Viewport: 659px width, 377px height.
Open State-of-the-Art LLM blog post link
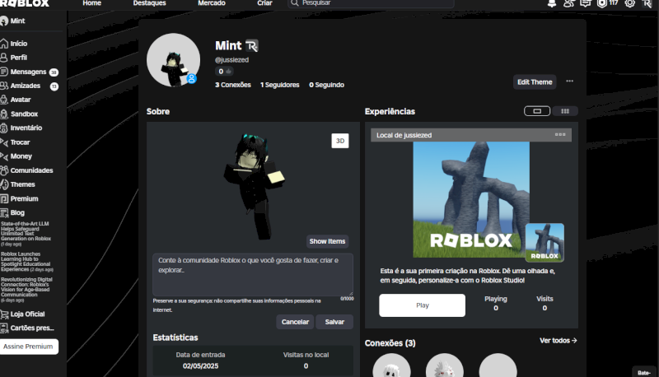[26, 234]
